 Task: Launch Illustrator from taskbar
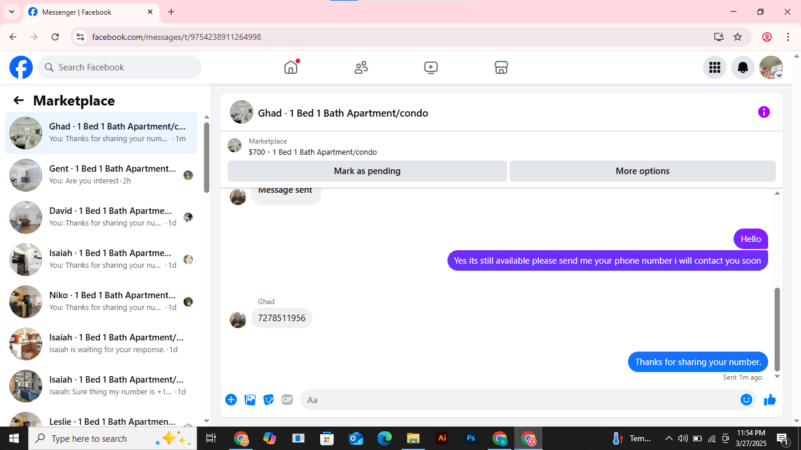[x=442, y=438]
